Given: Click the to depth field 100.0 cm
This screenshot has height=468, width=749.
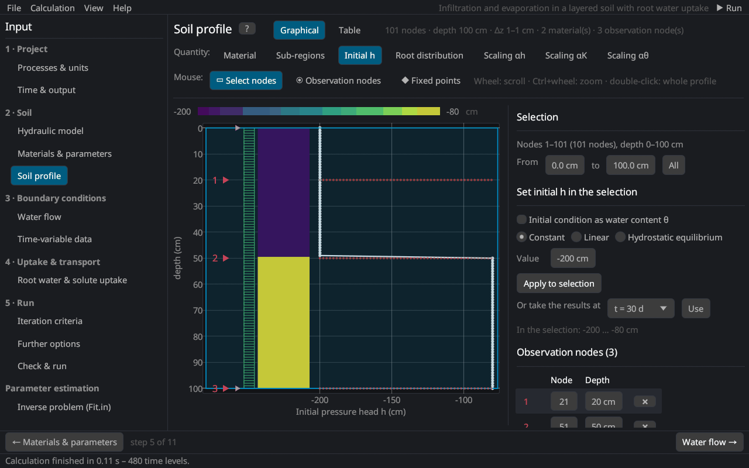Looking at the screenshot, I should pos(631,165).
